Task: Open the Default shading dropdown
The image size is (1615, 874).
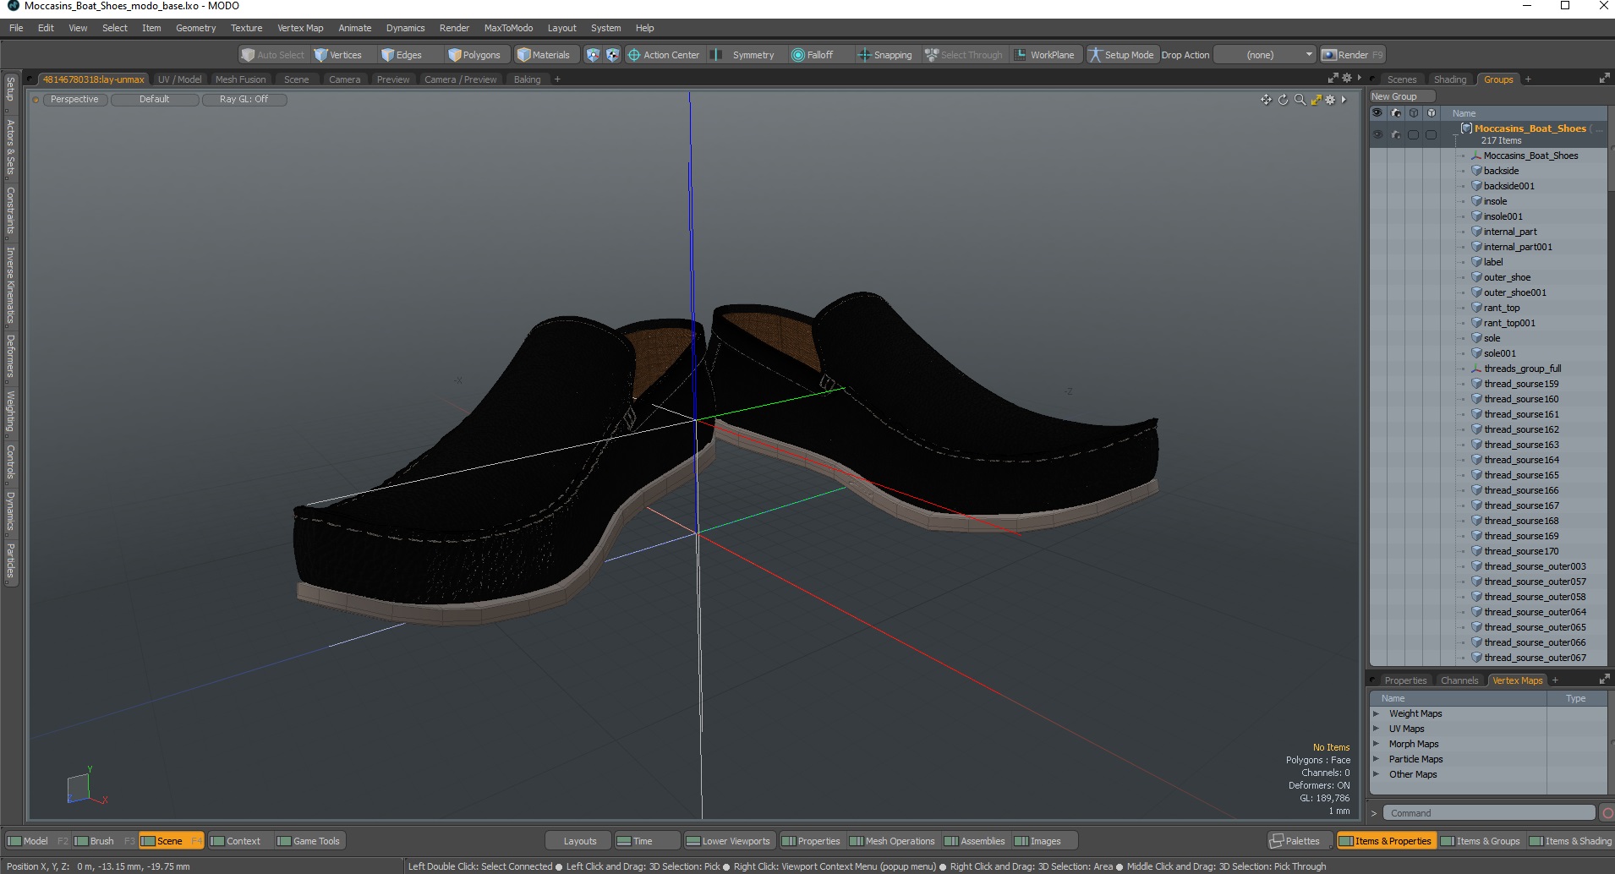Action: [155, 99]
